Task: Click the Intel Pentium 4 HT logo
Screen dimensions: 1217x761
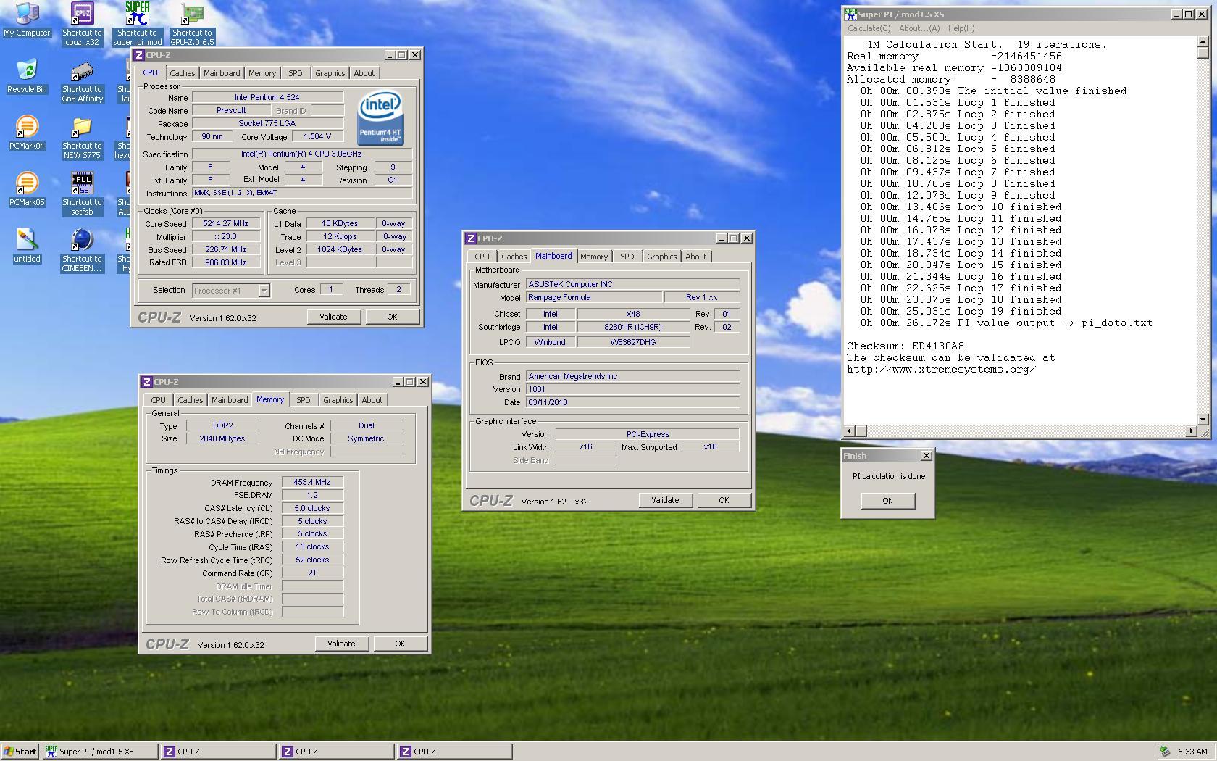Action: (x=380, y=117)
